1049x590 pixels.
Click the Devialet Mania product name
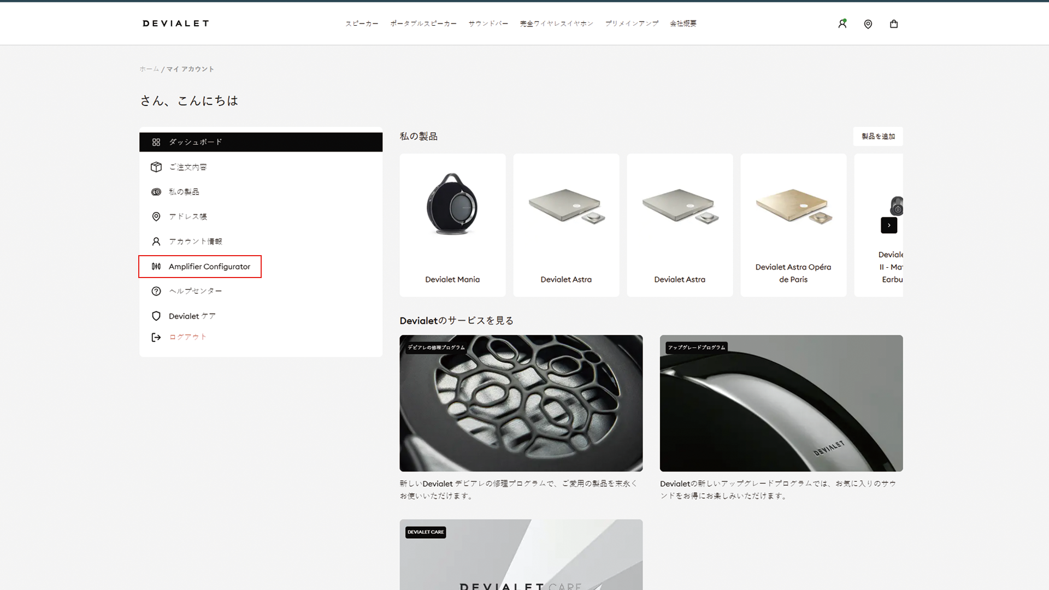[452, 279]
